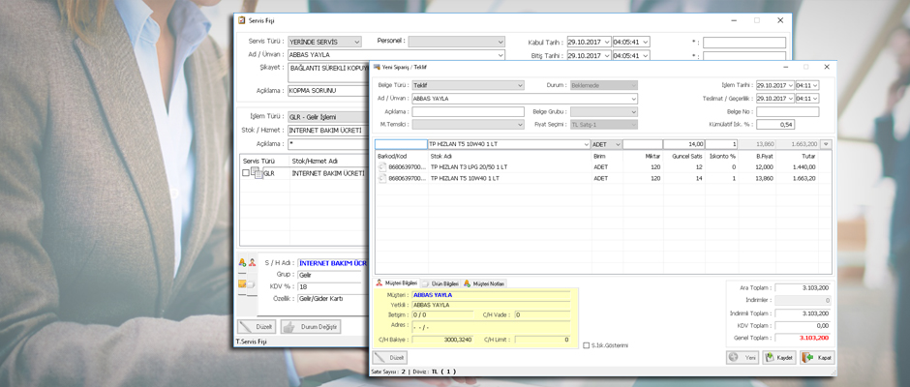Switch to the Müşteri Notları tab
910x387 pixels.
pos(485,283)
